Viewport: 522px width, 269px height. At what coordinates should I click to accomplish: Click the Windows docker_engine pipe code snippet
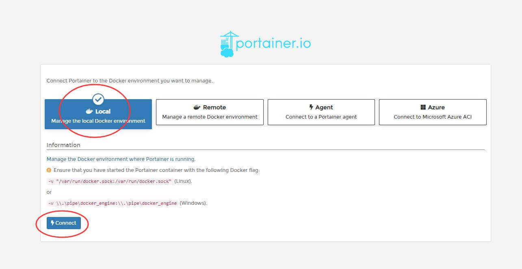pos(113,203)
